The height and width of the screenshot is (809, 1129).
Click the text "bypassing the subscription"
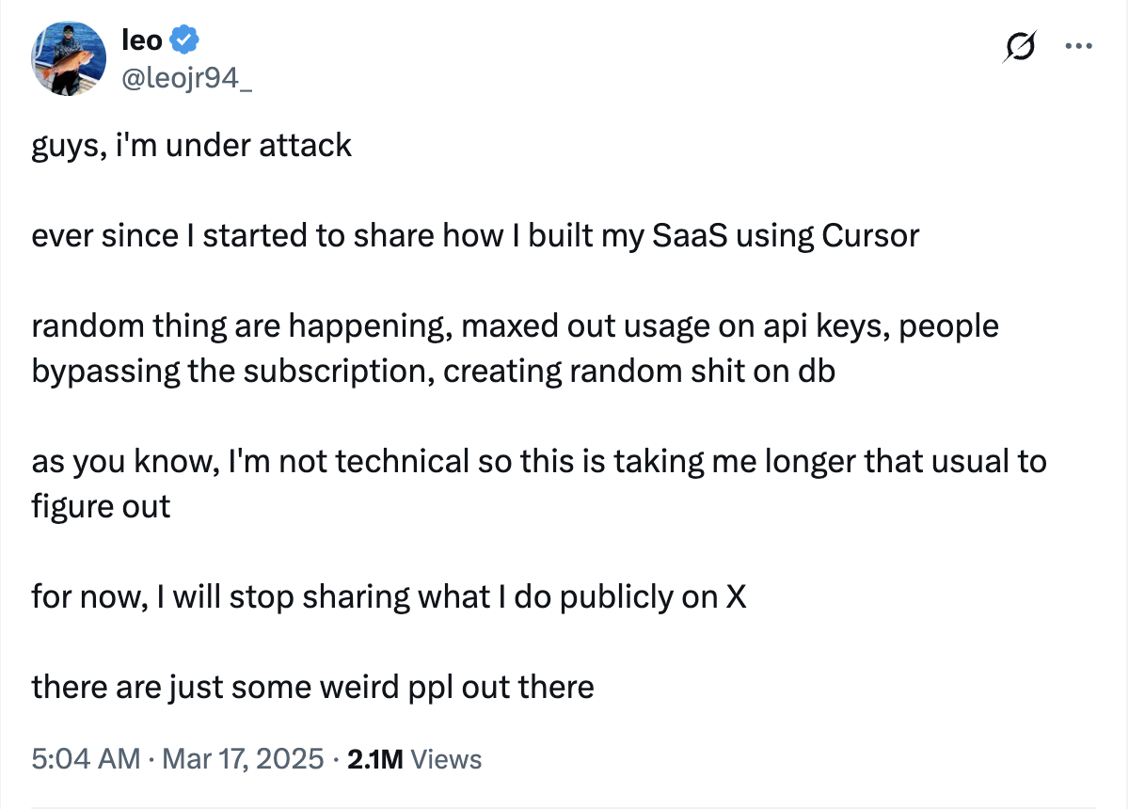coord(232,371)
